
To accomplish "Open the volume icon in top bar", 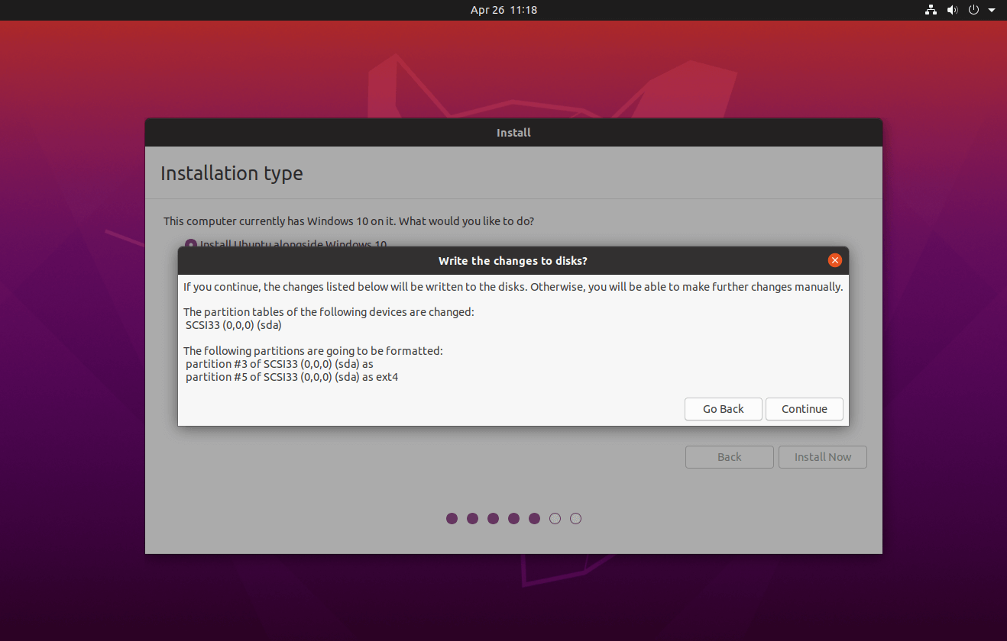I will pyautogui.click(x=952, y=10).
